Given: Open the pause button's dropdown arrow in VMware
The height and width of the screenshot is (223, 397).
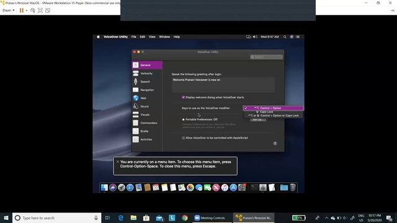Looking at the screenshot, I should (x=27, y=11).
